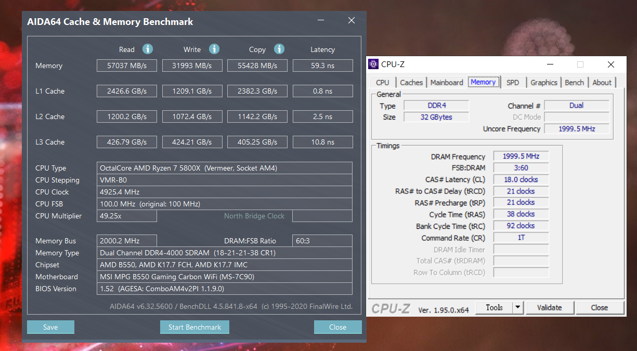
Task: Click the L1 Cache write 1209.1 GB/s field
Action: pos(192,91)
